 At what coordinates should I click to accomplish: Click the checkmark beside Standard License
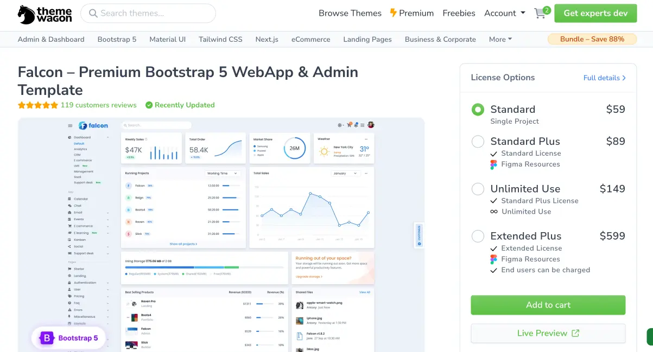point(493,153)
